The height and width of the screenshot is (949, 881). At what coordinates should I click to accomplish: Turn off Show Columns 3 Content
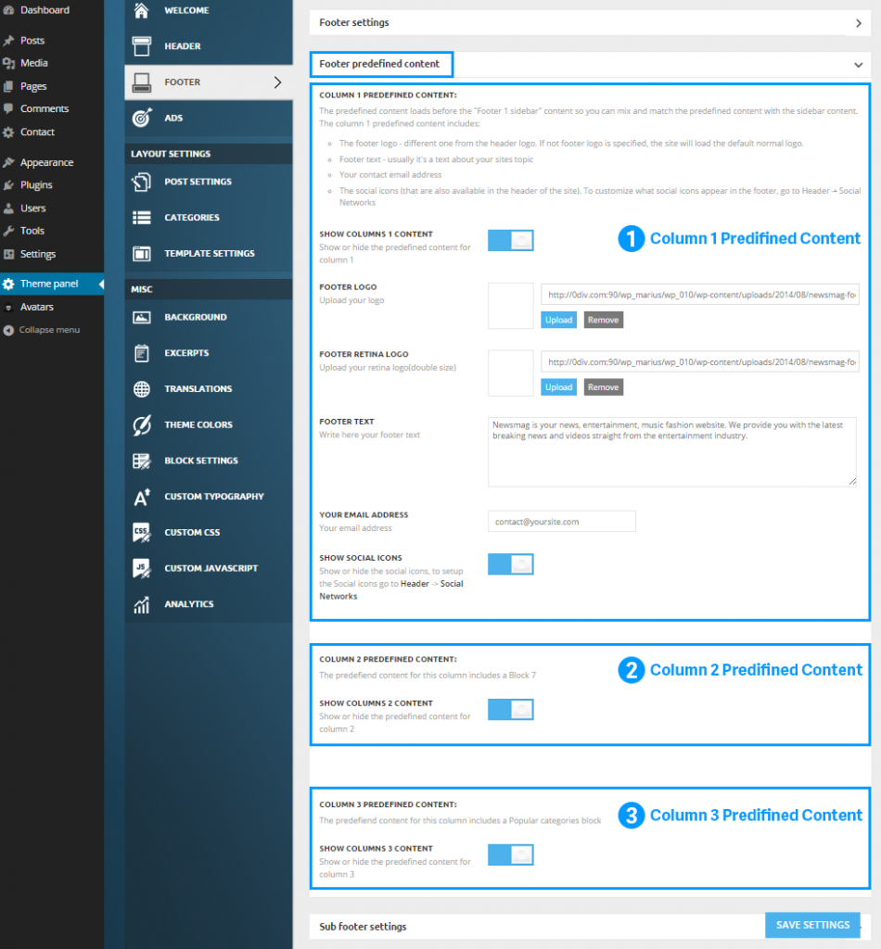coord(510,854)
